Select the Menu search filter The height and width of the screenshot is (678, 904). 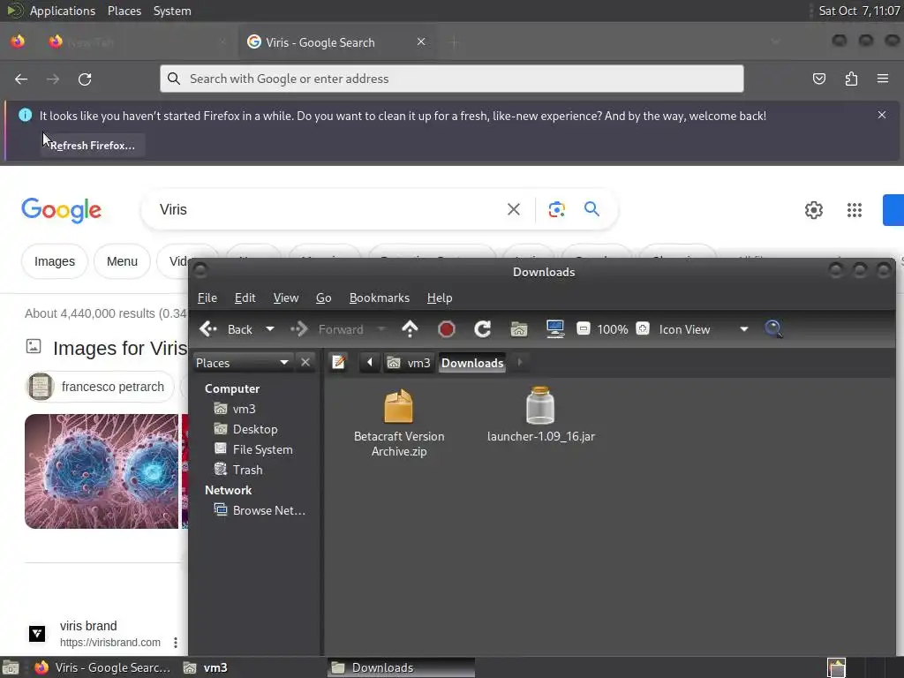click(122, 261)
